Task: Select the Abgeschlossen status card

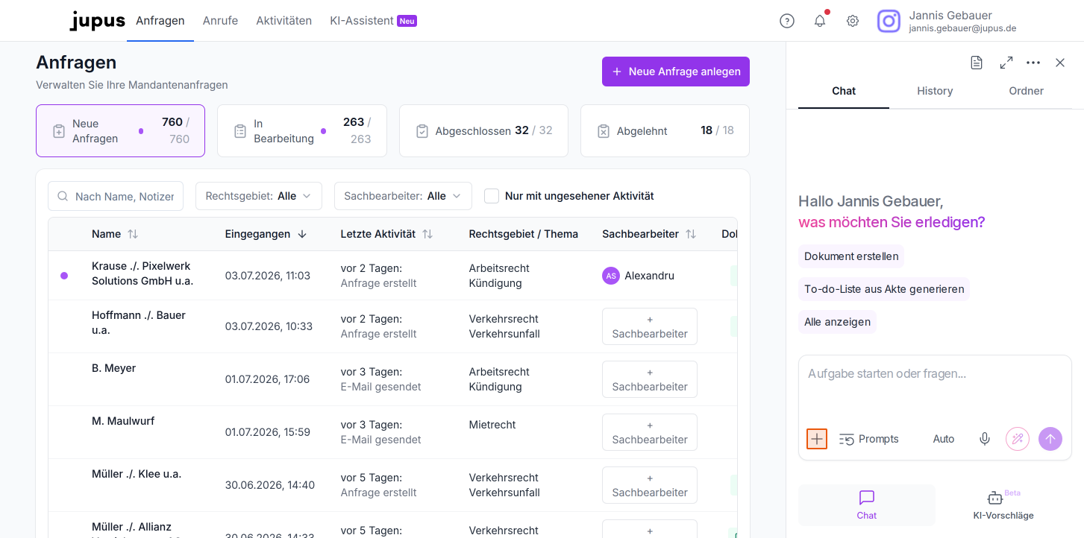Action: click(x=483, y=130)
